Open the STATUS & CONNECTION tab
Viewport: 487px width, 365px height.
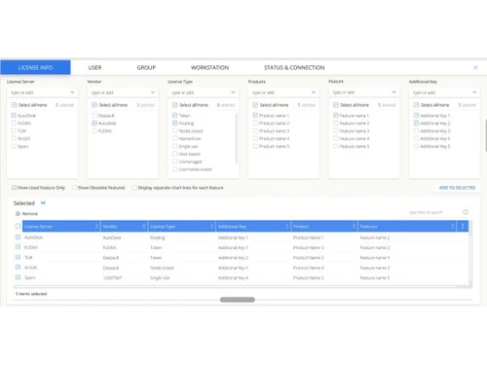(294, 67)
